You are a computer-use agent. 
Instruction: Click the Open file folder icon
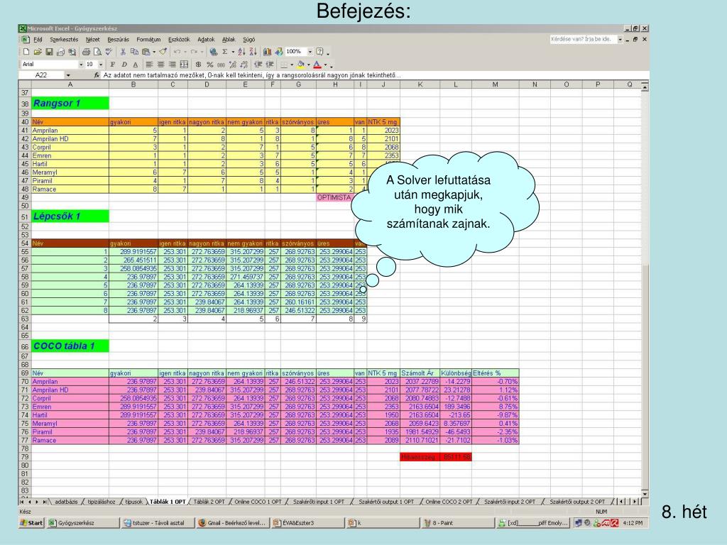(38, 52)
